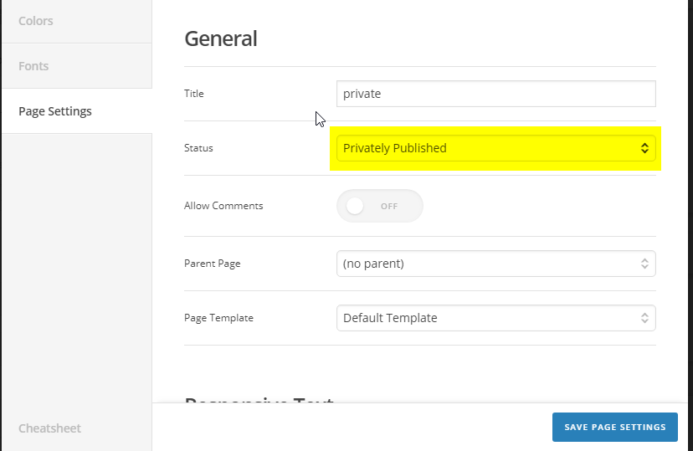
Task: Click the 'OFF' text inside the toggle
Action: [x=389, y=206]
